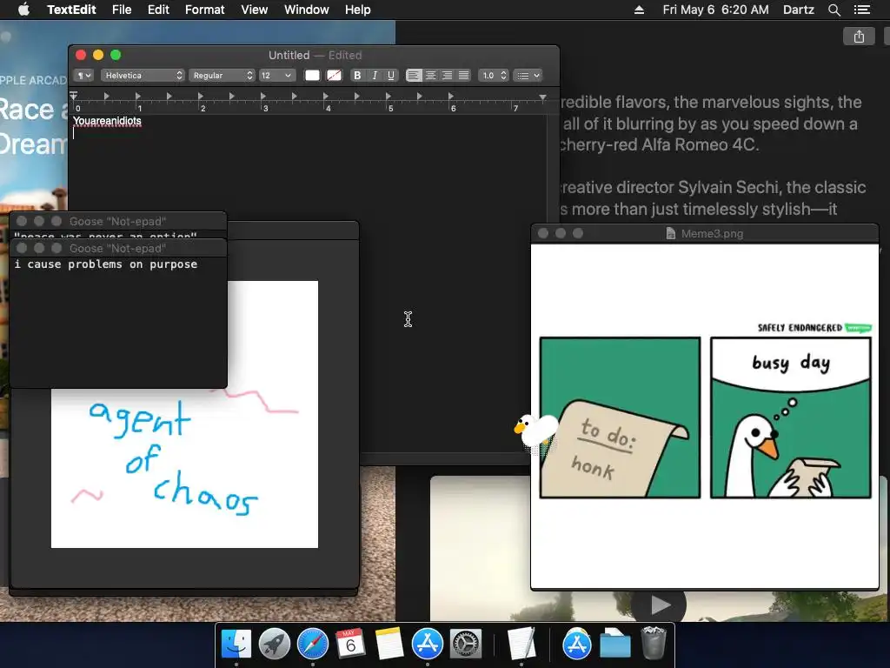Viewport: 890px width, 668px height.
Task: Toggle italic formatting
Action: 374,76
